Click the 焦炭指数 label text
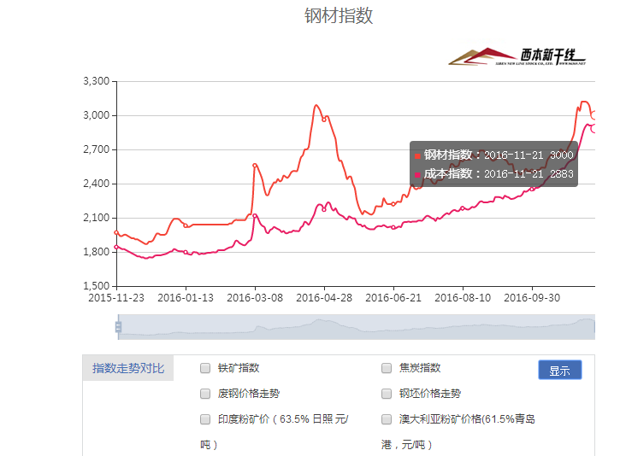The image size is (626, 456). pos(420,368)
